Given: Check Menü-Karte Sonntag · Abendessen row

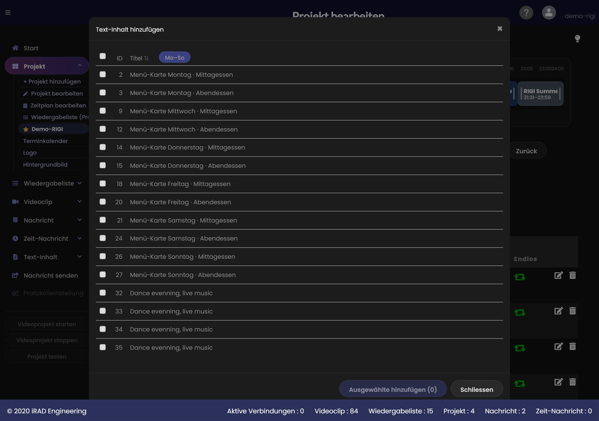Looking at the screenshot, I should [103, 275].
